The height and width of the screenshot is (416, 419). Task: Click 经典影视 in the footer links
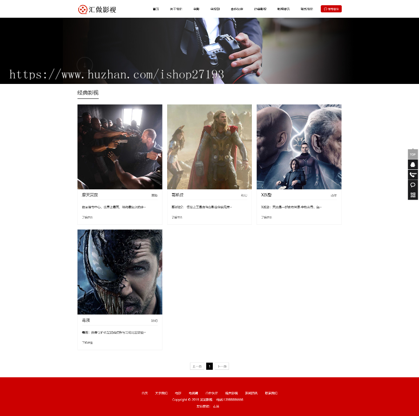coord(231,393)
